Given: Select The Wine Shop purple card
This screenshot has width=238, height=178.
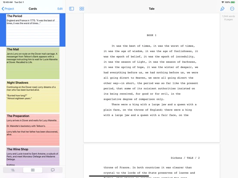Looking at the screenshot, I should (33, 157).
